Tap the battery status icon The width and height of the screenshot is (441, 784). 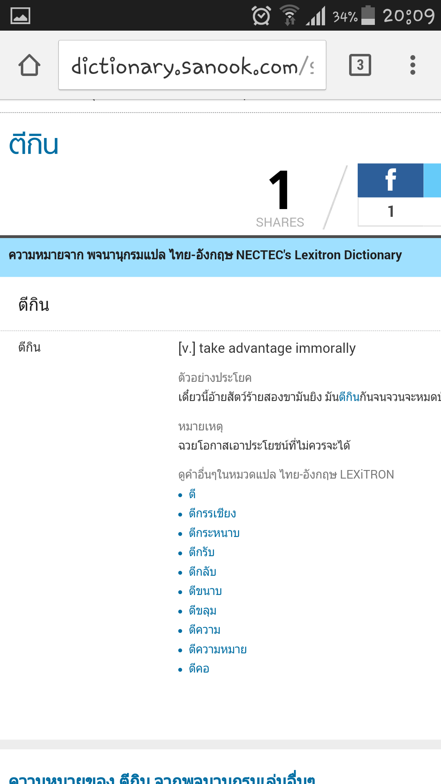[x=368, y=16]
